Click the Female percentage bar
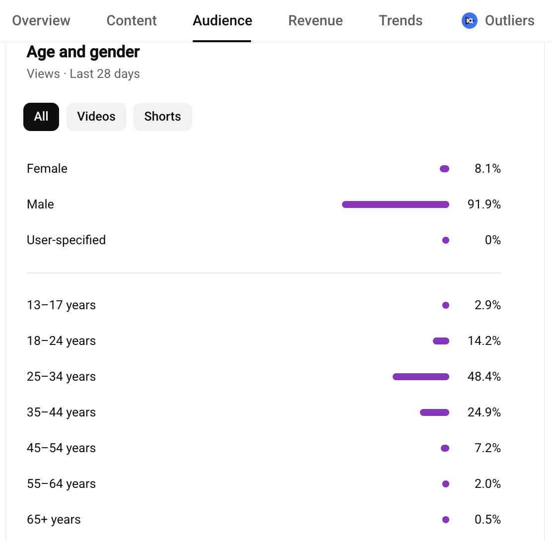Image resolution: width=552 pixels, height=541 pixels. pyautogui.click(x=444, y=169)
